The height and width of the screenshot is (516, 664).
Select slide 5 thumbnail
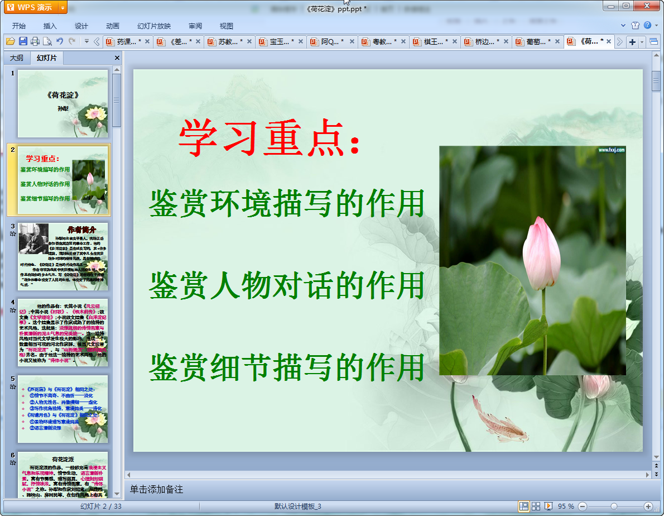[62, 409]
